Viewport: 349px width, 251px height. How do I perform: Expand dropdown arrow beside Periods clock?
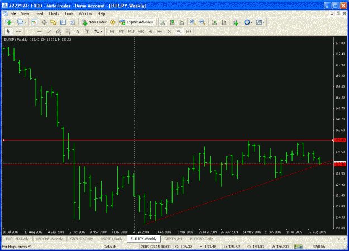(252, 22)
